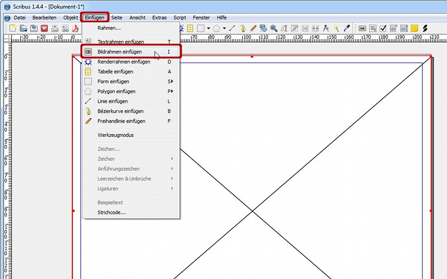Select the Rotate item tool
This screenshot has height=279, width=447.
[x=263, y=28]
